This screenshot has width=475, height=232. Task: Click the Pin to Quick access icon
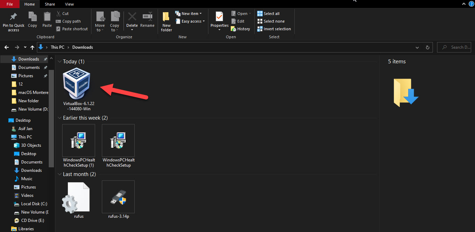[13, 17]
